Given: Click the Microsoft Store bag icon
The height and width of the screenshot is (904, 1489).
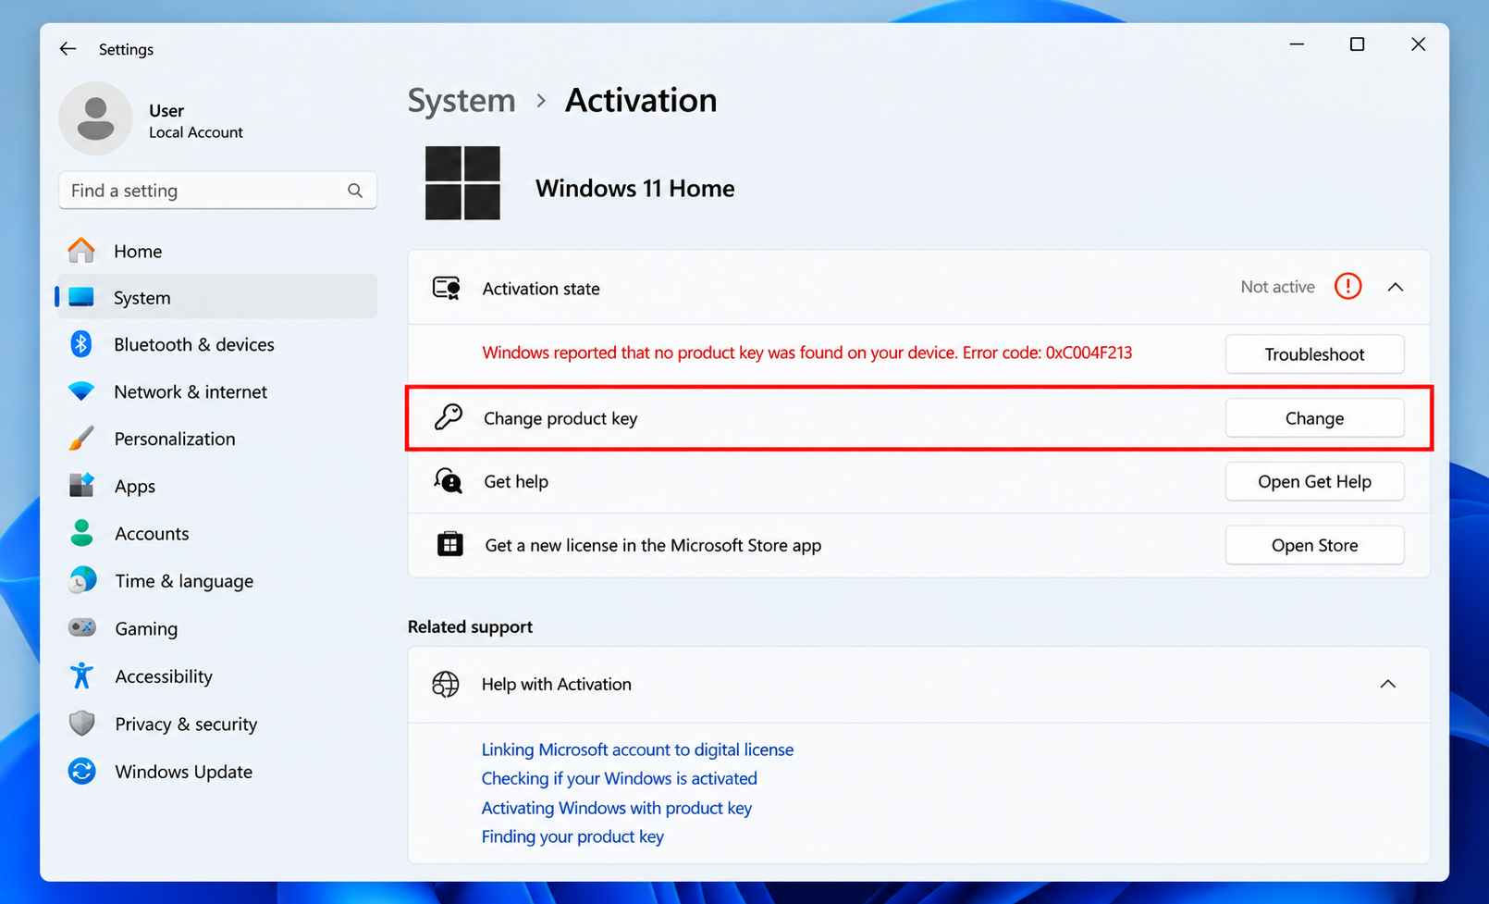Looking at the screenshot, I should pos(449,544).
